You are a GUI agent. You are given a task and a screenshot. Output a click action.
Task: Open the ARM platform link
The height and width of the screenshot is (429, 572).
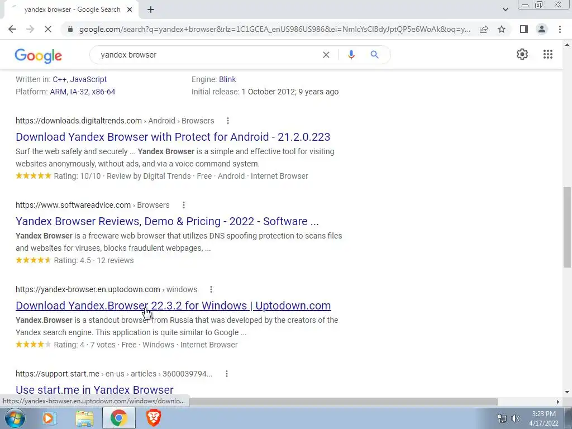coord(58,92)
